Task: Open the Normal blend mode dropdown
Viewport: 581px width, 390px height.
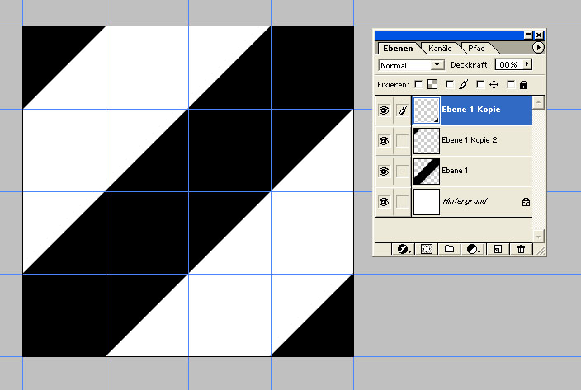Action: [411, 64]
